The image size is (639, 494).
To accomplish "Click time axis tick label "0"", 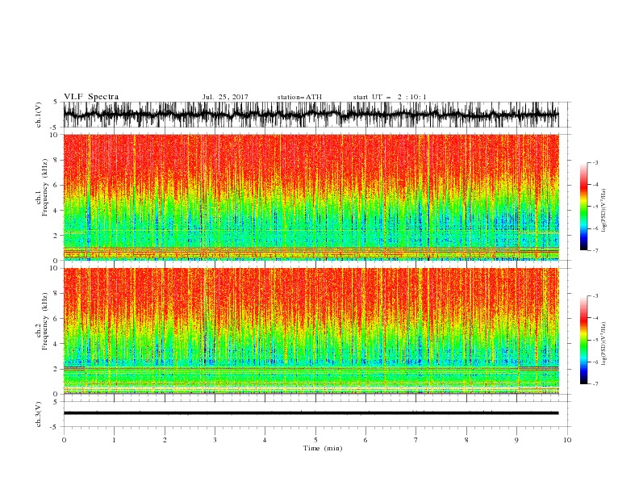I will (x=64, y=440).
